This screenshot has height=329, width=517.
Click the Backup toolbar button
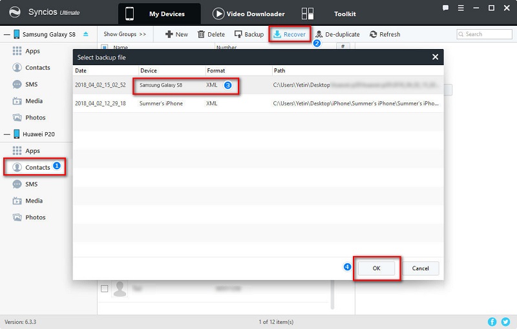click(x=249, y=34)
